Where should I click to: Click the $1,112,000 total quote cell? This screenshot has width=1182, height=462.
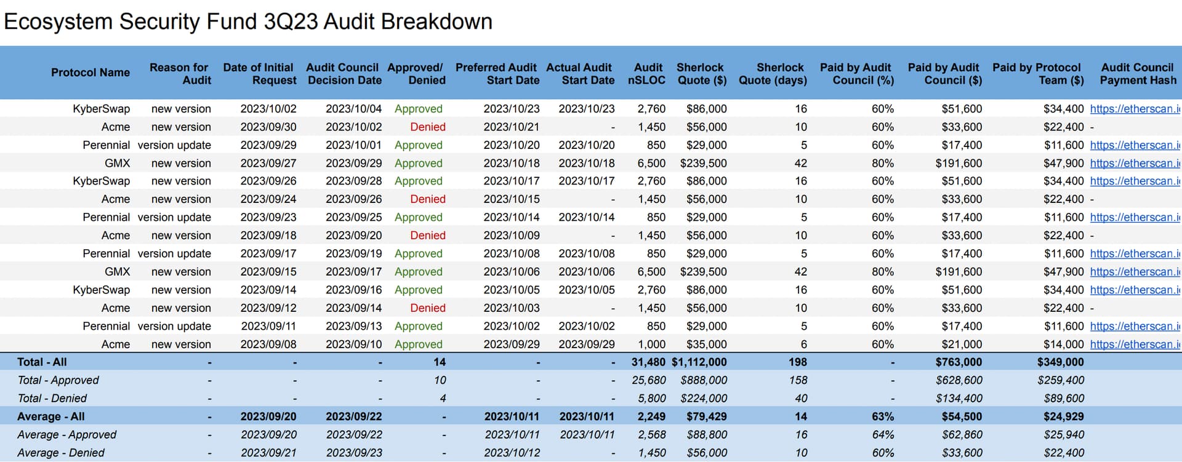699,362
